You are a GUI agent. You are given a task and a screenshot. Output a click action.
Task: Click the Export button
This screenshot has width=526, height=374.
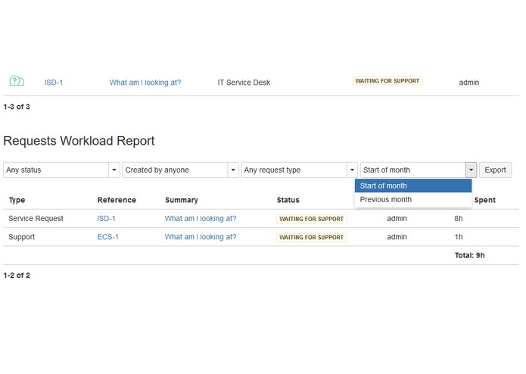(x=495, y=170)
